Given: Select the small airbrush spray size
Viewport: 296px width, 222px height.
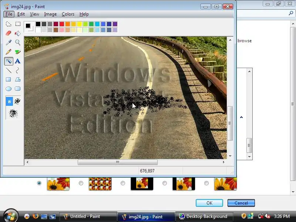Looking at the screenshot, I should pyautogui.click(x=9, y=101).
